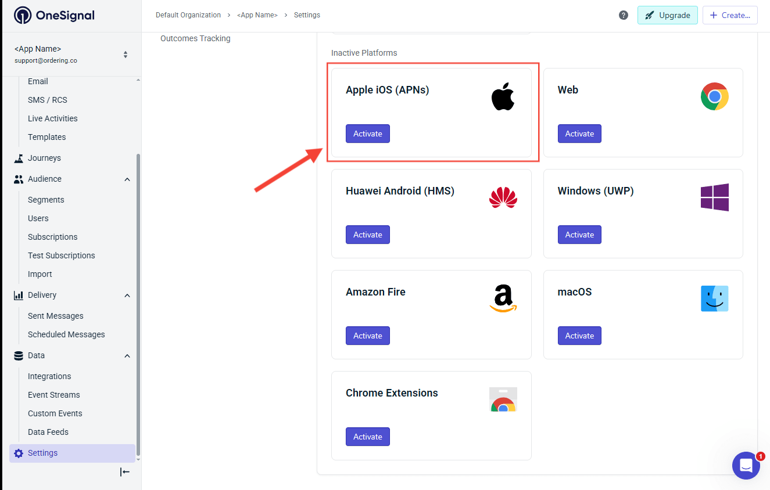View Sent Messages
Viewport: 770px width, 490px height.
(x=56, y=316)
